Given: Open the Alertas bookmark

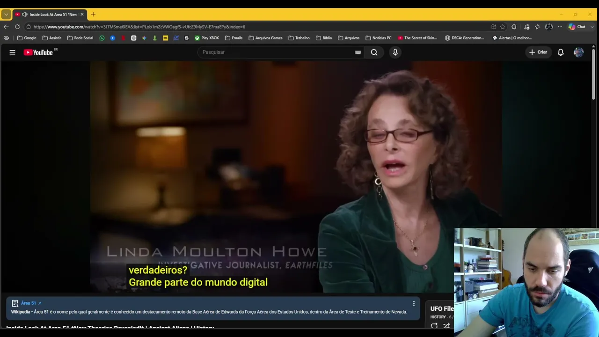Looking at the screenshot, I should pyautogui.click(x=512, y=38).
